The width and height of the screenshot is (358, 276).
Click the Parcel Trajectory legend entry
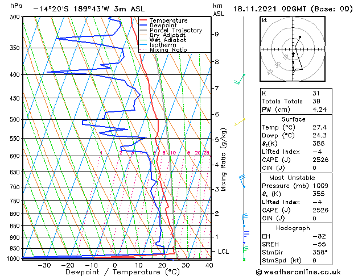click(x=171, y=30)
